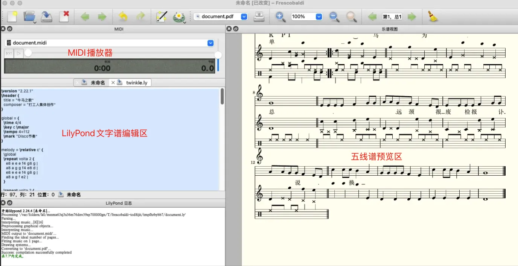The image size is (518, 266).
Task: Create a new document from the toolbar
Action: (x=12, y=17)
